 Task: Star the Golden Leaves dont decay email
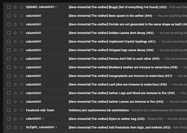(x=15, y=33)
